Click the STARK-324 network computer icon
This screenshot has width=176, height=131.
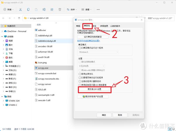point(7,101)
